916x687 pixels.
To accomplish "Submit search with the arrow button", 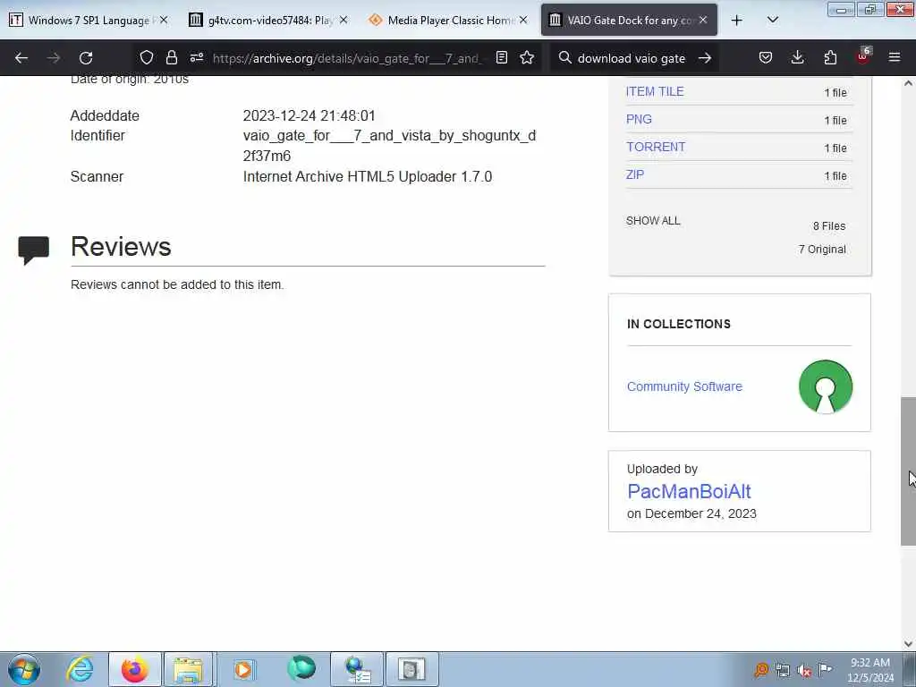I will [x=705, y=58].
